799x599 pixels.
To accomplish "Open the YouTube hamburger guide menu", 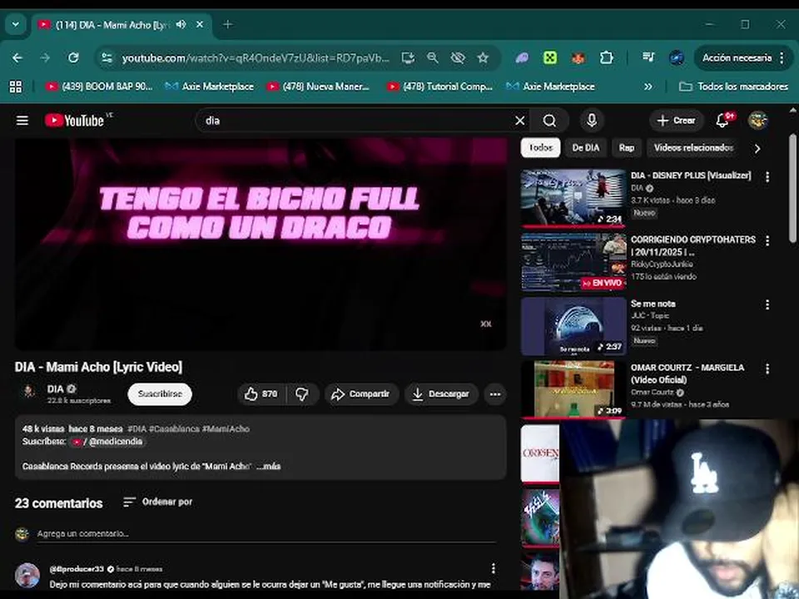I will tap(22, 121).
